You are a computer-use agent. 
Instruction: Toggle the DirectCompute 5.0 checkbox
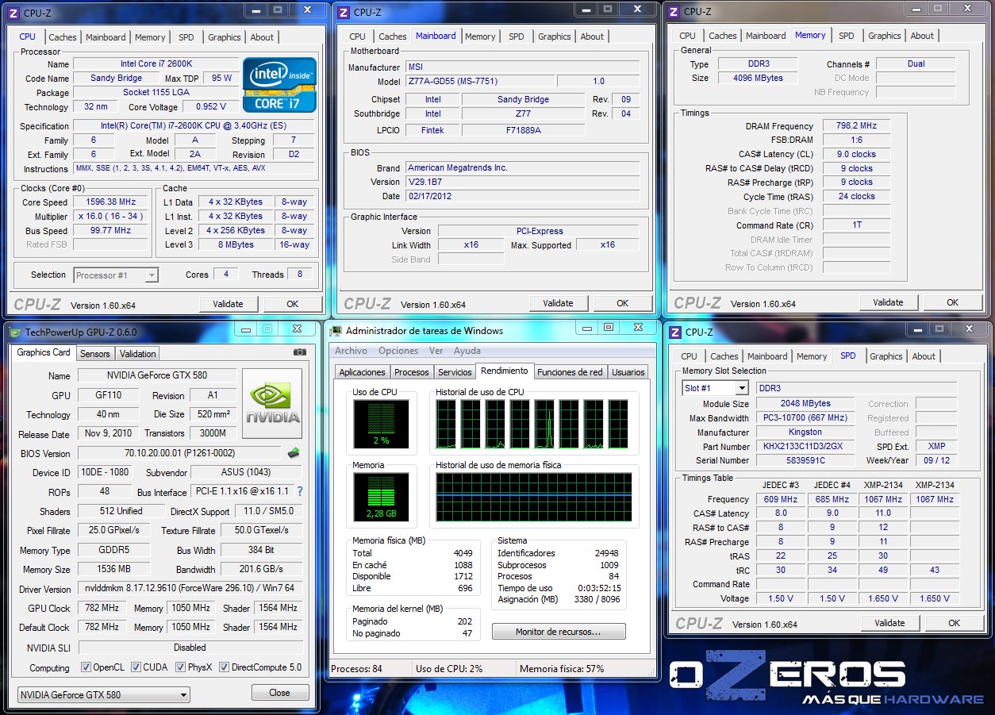[x=225, y=667]
